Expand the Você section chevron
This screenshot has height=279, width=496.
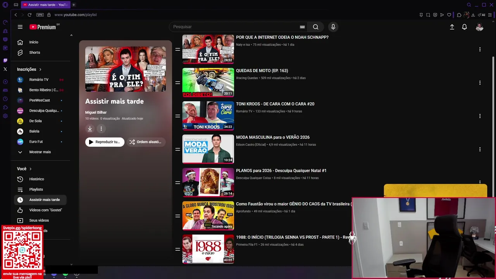click(30, 169)
